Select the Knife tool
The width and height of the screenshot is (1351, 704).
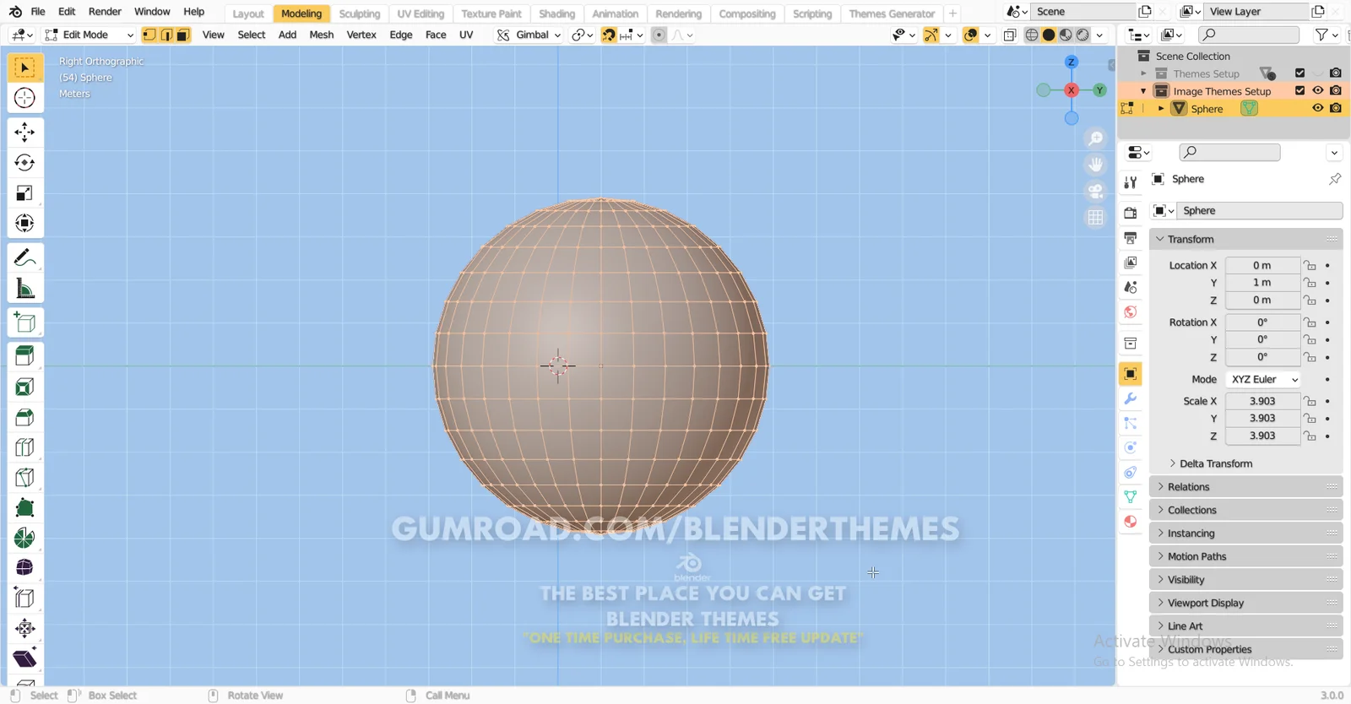(x=24, y=478)
